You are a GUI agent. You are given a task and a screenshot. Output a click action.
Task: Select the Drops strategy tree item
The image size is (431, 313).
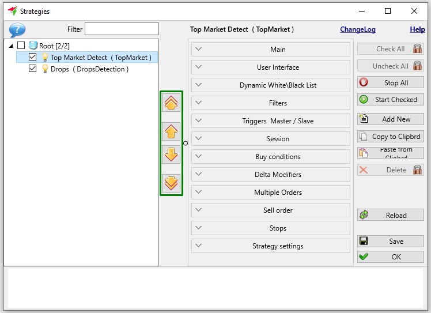point(89,69)
